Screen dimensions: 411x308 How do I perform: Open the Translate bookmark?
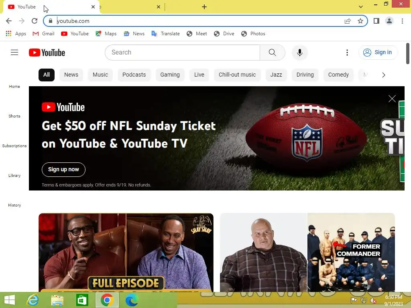pyautogui.click(x=166, y=34)
